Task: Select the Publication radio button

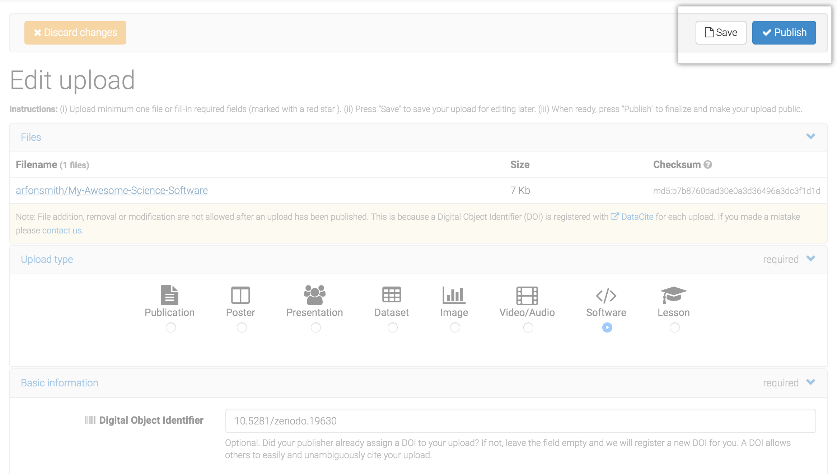Action: pyautogui.click(x=171, y=327)
